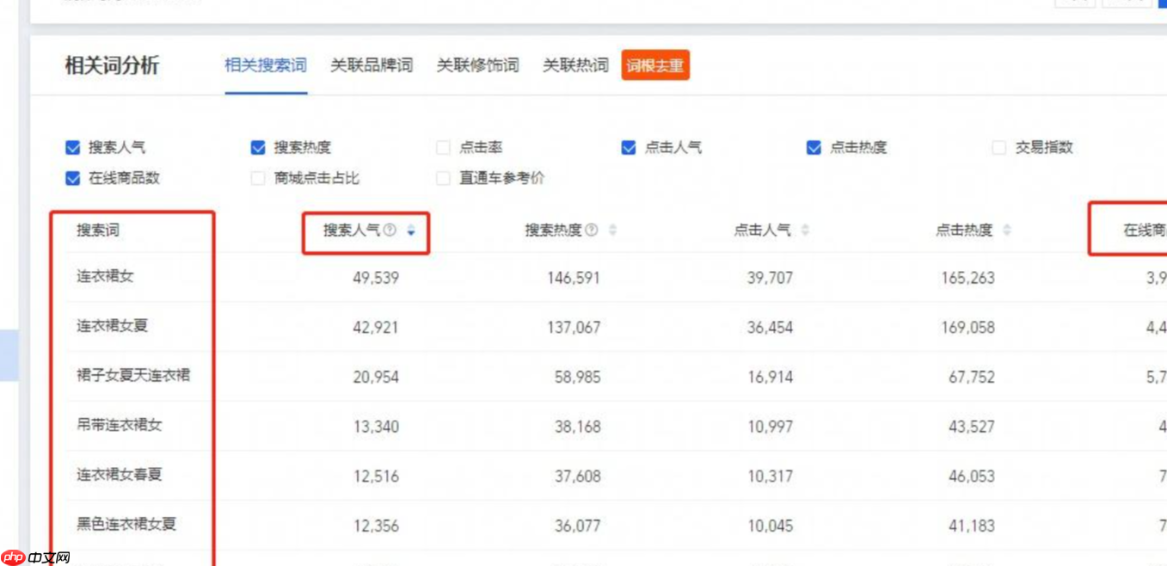Viewport: 1167px width, 566px height.
Task: Sort table by 点击人气 arrow icon
Action: click(805, 231)
